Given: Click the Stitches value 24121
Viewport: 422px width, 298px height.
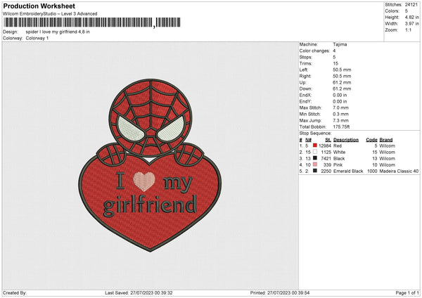Looking at the screenshot, I should pyautogui.click(x=411, y=5).
